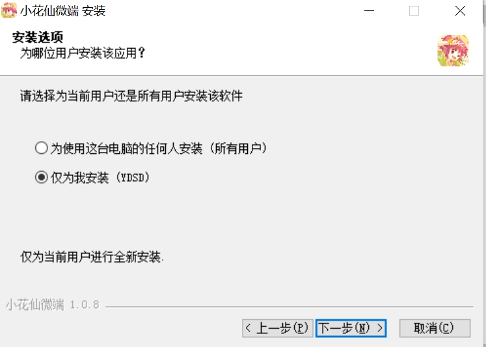Select the 所有用户 radio circle
The width and height of the screenshot is (486, 347).
(x=41, y=148)
